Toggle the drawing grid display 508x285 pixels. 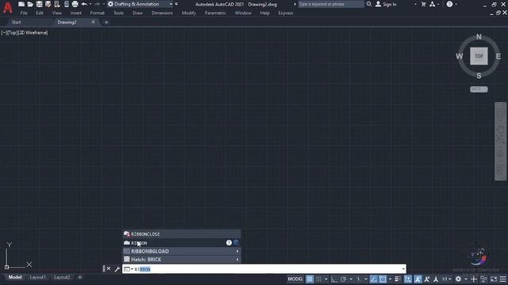310,279
